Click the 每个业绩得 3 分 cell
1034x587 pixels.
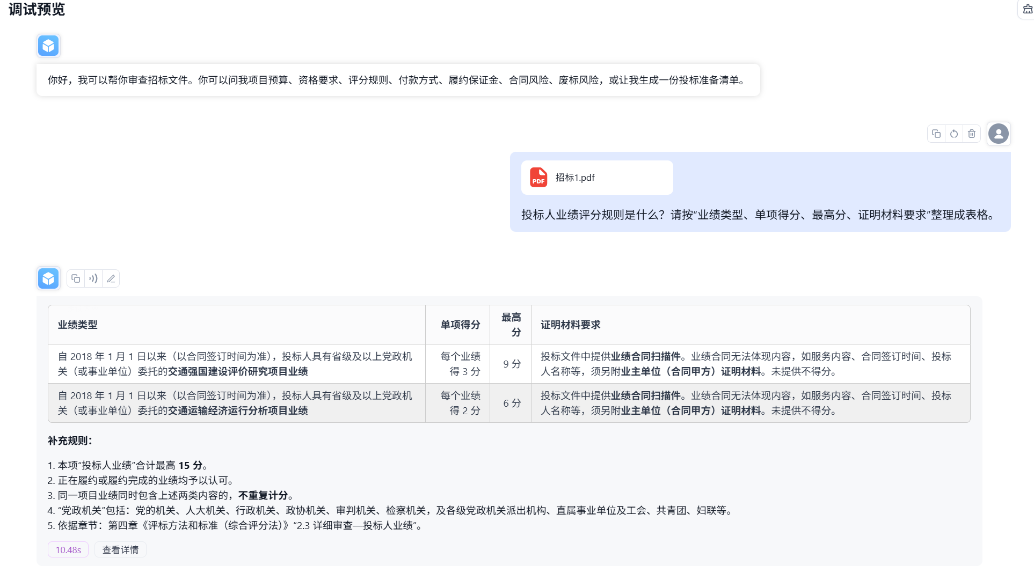coord(457,364)
